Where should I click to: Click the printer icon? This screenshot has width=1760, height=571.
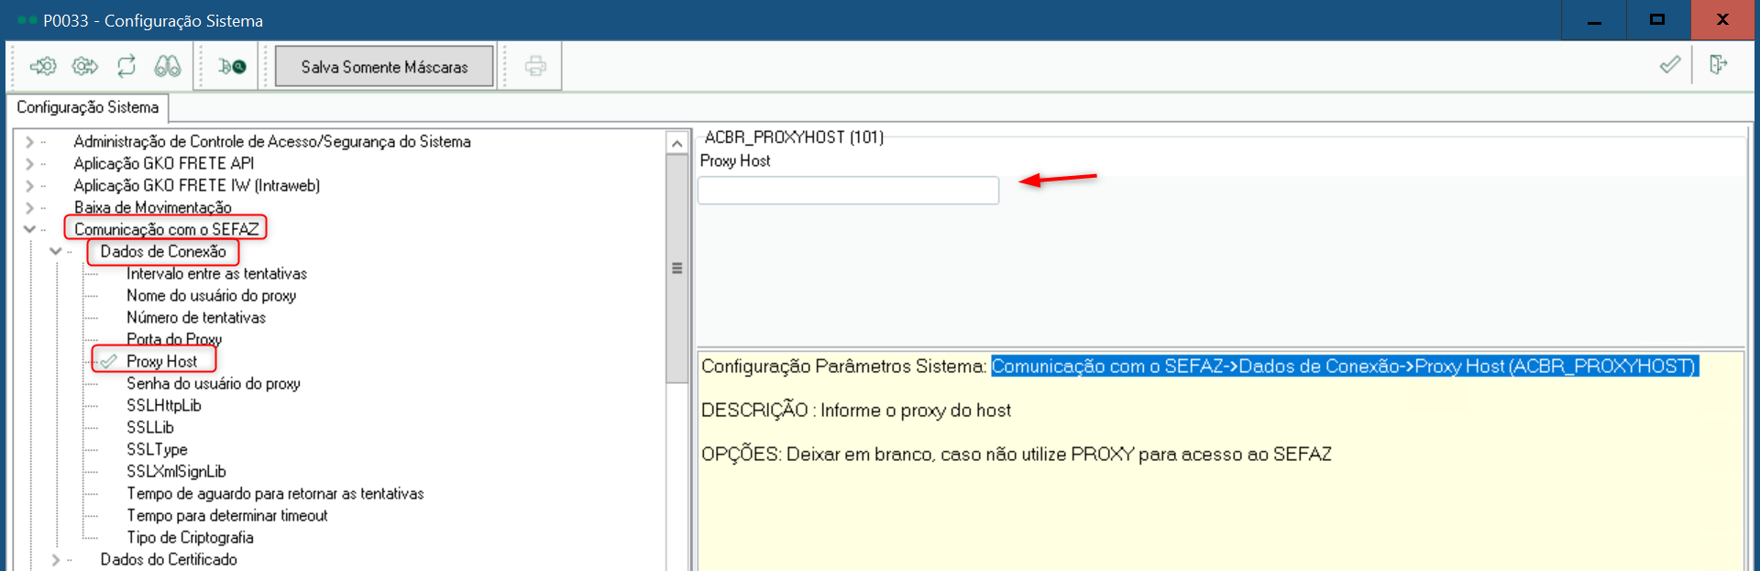pyautogui.click(x=535, y=66)
